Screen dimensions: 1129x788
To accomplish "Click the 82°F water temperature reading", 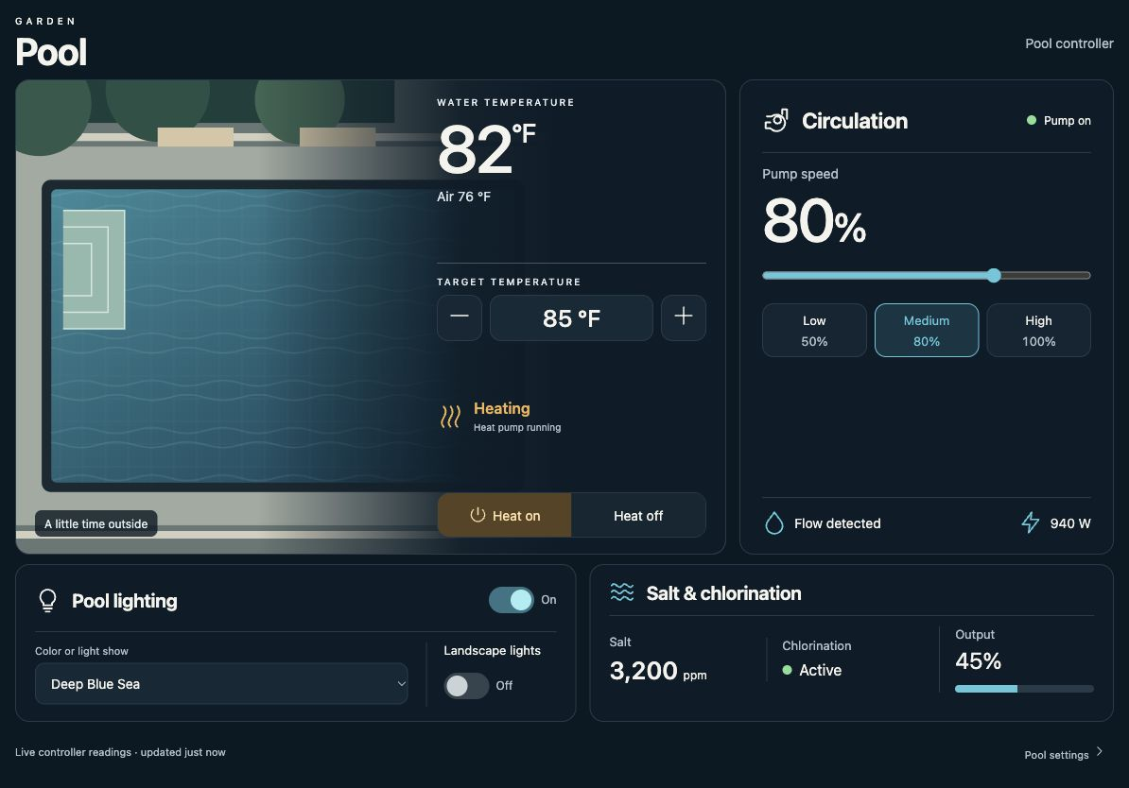I will (486, 149).
